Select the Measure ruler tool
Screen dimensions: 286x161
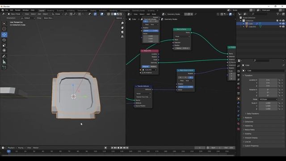coord(4,62)
